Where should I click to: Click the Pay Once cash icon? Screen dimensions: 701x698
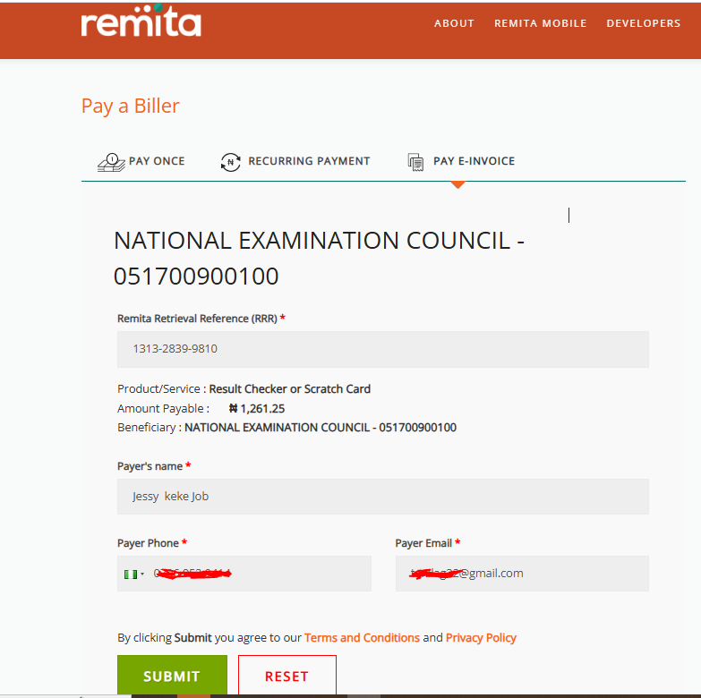click(x=111, y=162)
